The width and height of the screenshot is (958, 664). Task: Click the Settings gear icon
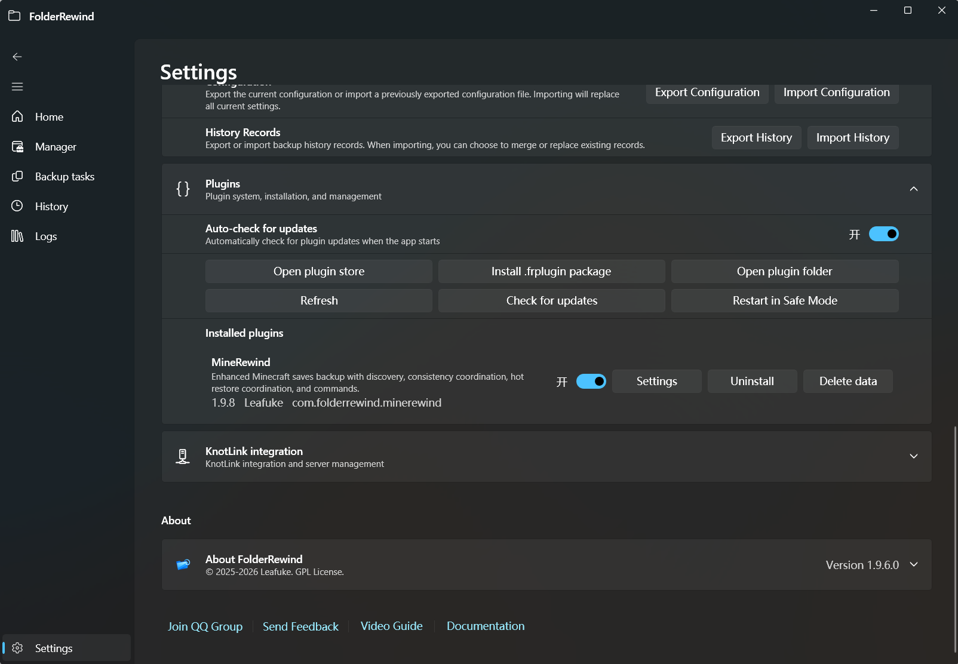coord(17,648)
